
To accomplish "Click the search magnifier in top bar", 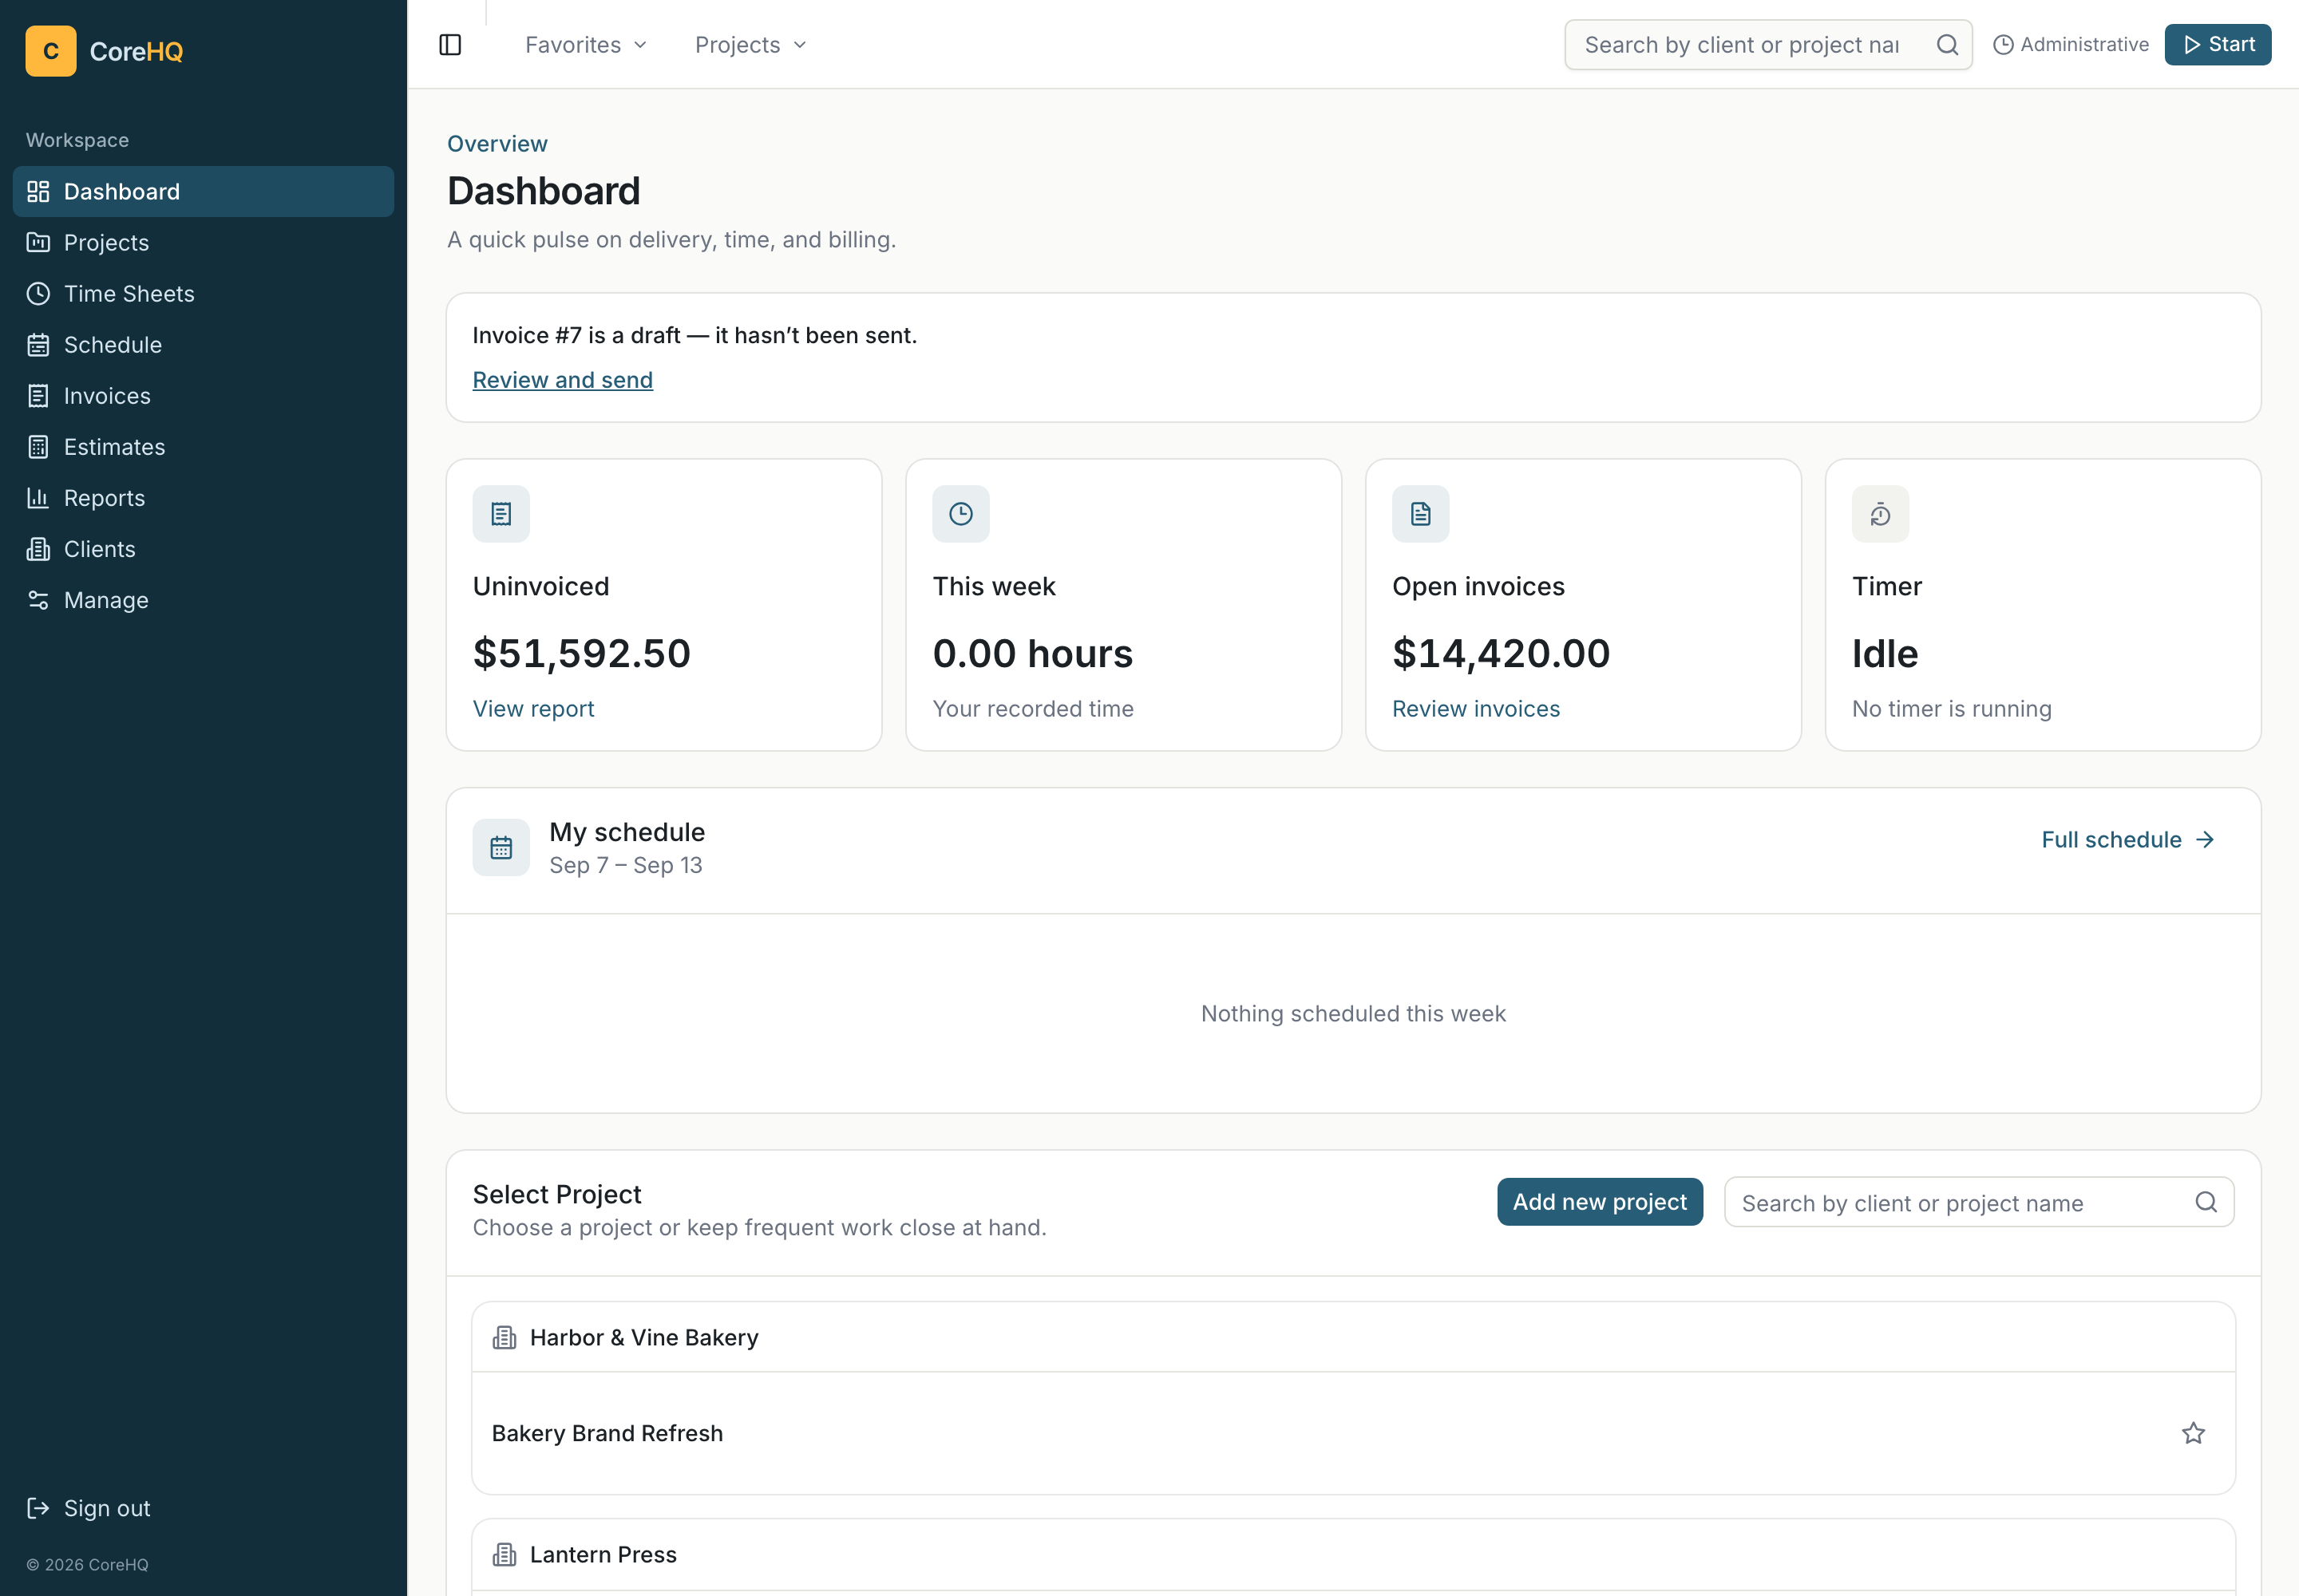I will click(1947, 45).
